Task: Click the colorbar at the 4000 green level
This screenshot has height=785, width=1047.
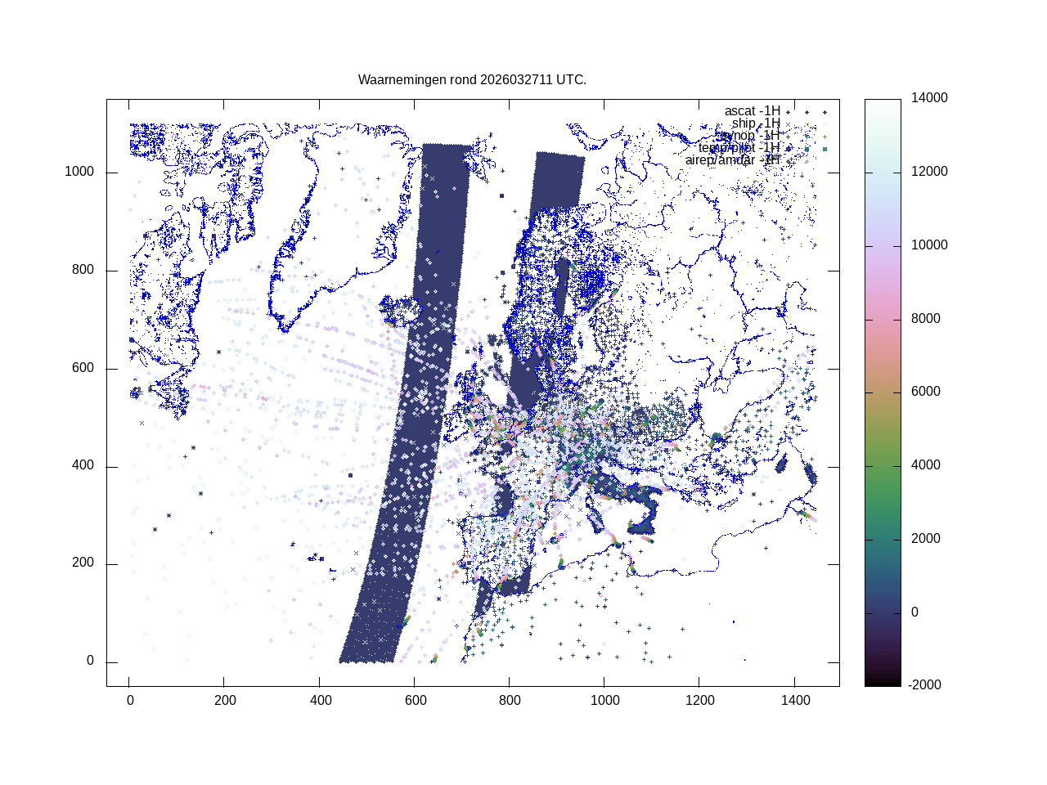Action: coord(883,465)
